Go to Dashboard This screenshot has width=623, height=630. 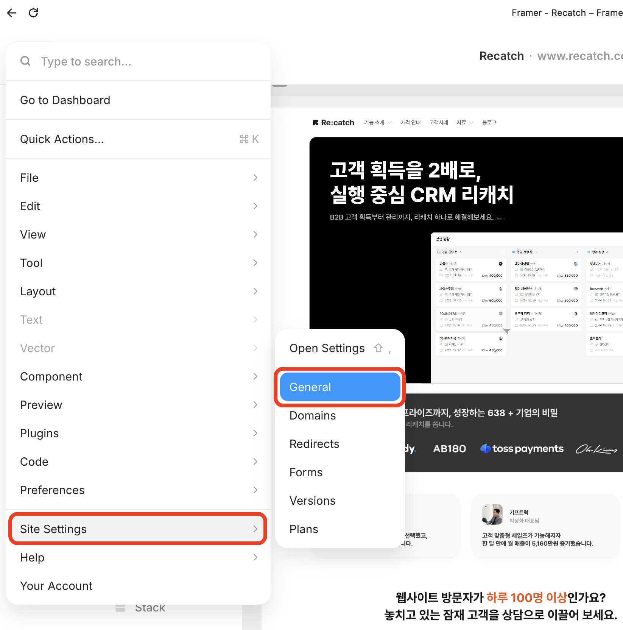click(x=138, y=100)
